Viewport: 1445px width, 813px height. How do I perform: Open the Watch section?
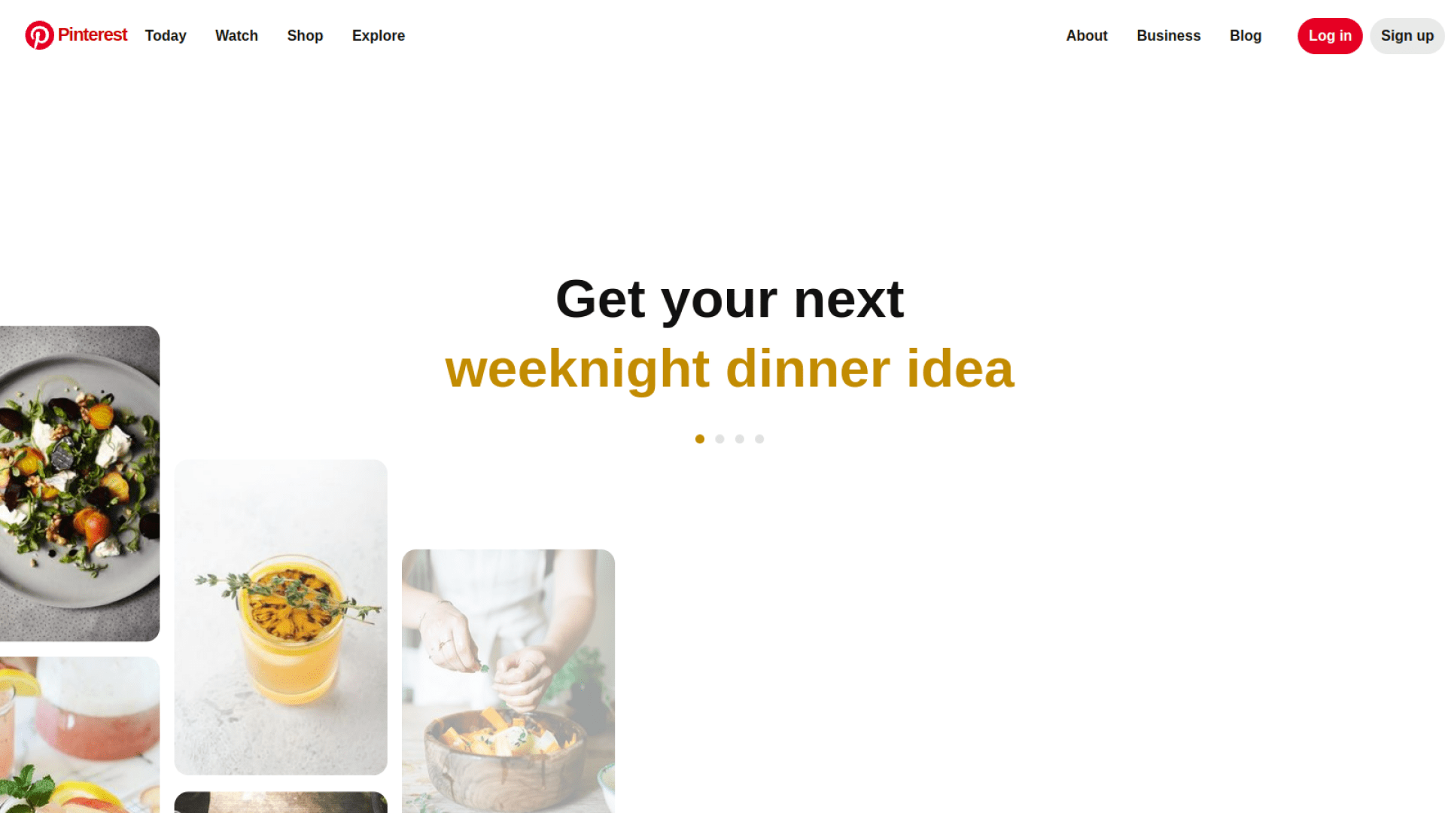tap(236, 35)
